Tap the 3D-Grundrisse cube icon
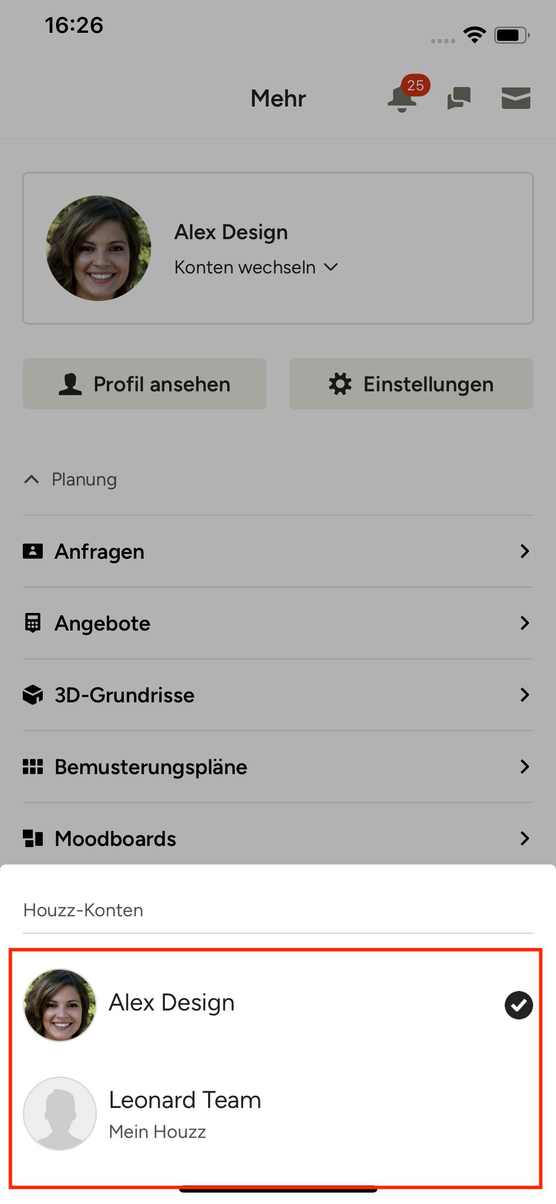Image resolution: width=556 pixels, height=1204 pixels. click(33, 695)
